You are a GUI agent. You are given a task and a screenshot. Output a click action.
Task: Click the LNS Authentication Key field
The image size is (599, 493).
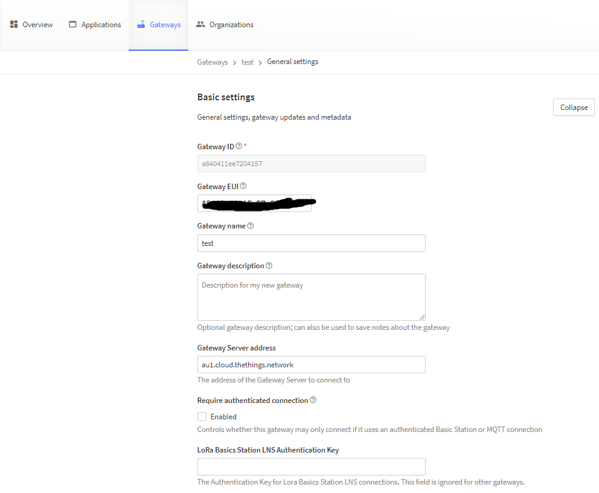[311, 466]
